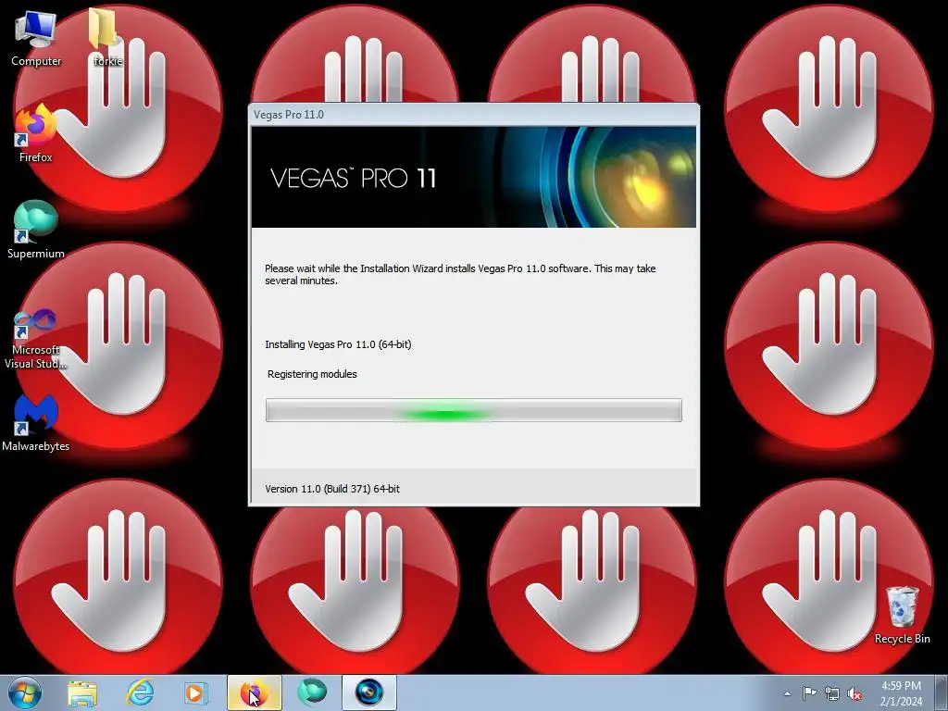
Task: Open the Windows Start menu
Action: click(x=25, y=692)
